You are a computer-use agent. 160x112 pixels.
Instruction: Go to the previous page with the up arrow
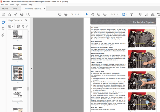point(60,14)
